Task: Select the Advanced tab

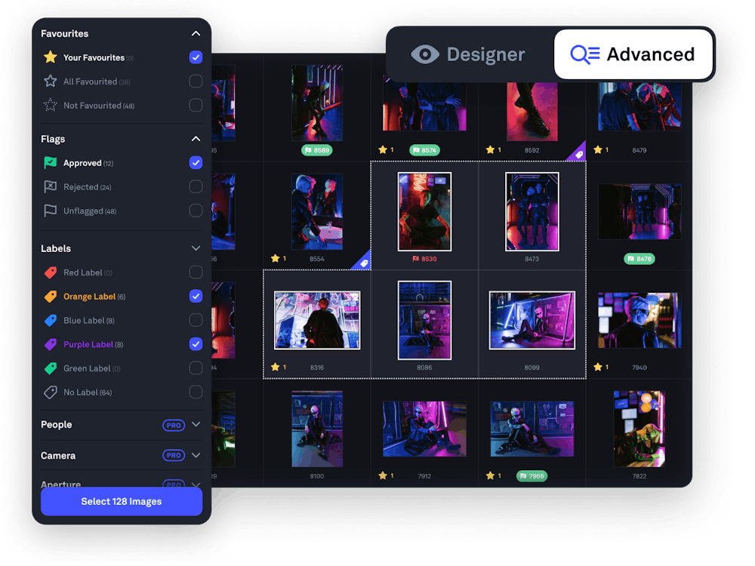Action: click(633, 54)
